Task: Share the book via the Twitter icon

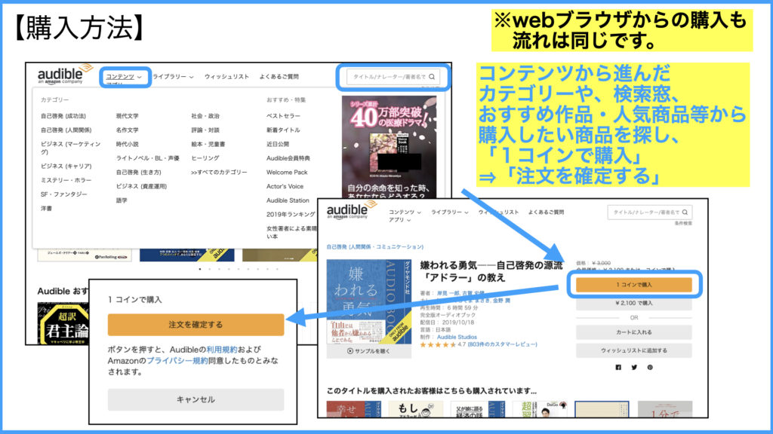Action: pos(634,367)
